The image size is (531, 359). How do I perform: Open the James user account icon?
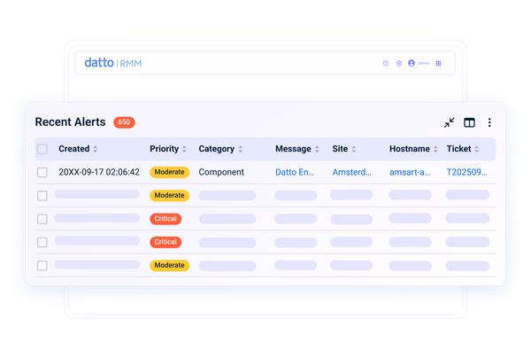coord(412,63)
